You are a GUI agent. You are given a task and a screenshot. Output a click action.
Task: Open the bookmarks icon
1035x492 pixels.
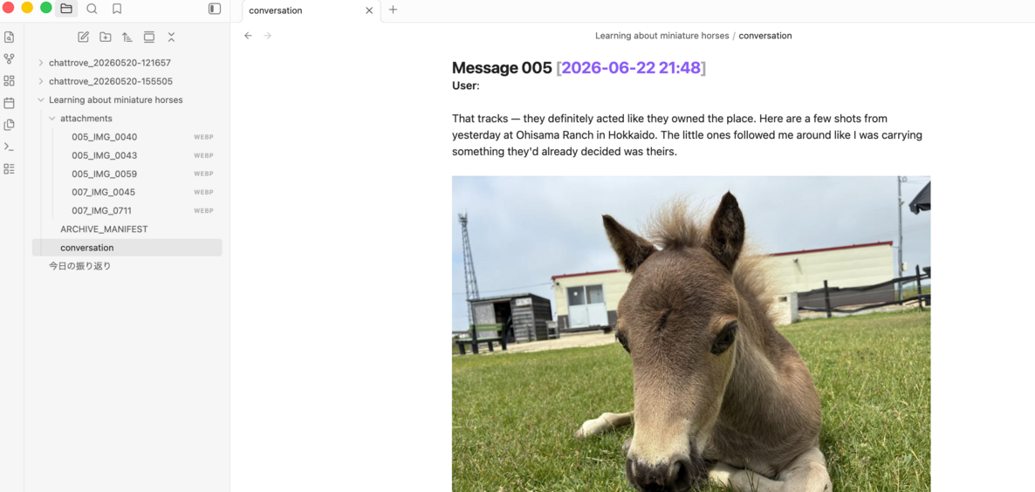pos(117,9)
